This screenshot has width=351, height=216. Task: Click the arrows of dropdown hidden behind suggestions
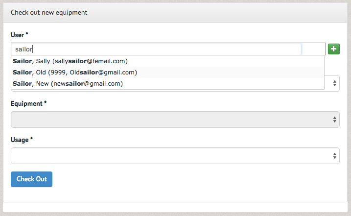tap(334, 83)
